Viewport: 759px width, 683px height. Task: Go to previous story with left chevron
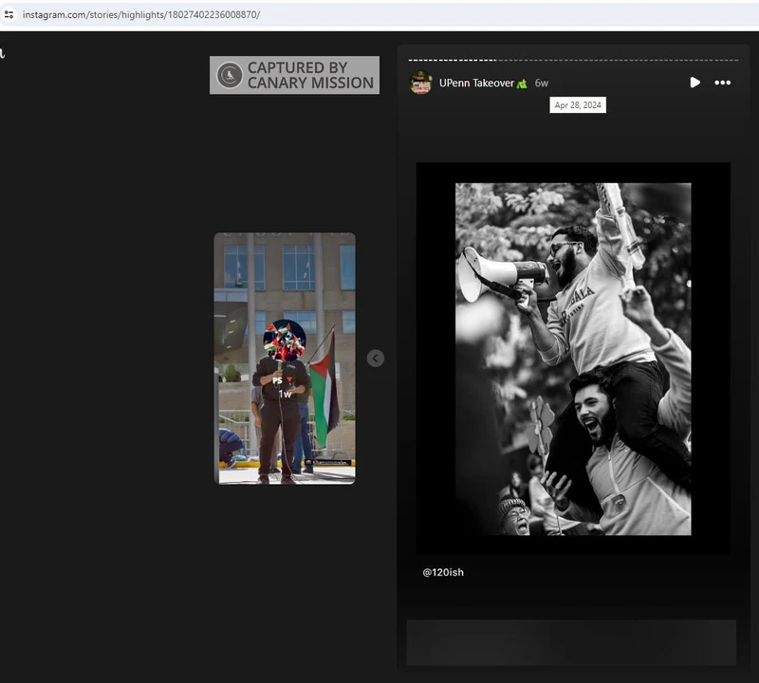click(376, 358)
